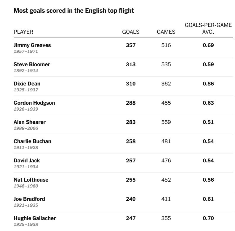Image resolution: width=235 pixels, height=231 pixels.
Task: Select the Charlie Buchan player name
Action: (x=32, y=141)
